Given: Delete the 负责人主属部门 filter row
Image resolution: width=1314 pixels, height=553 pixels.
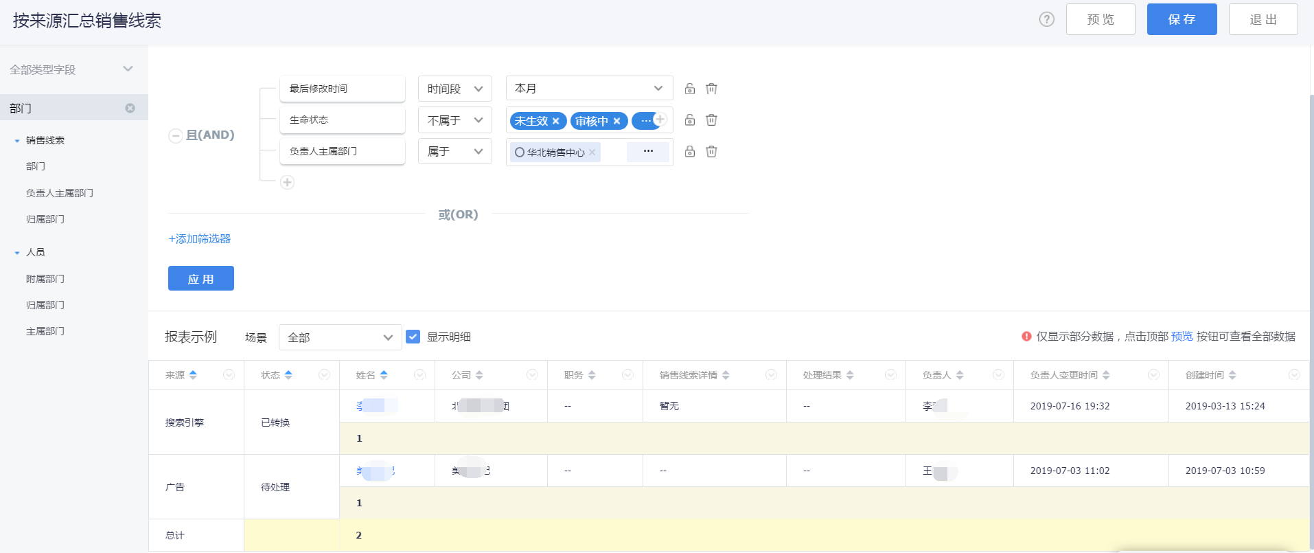Looking at the screenshot, I should click(711, 152).
